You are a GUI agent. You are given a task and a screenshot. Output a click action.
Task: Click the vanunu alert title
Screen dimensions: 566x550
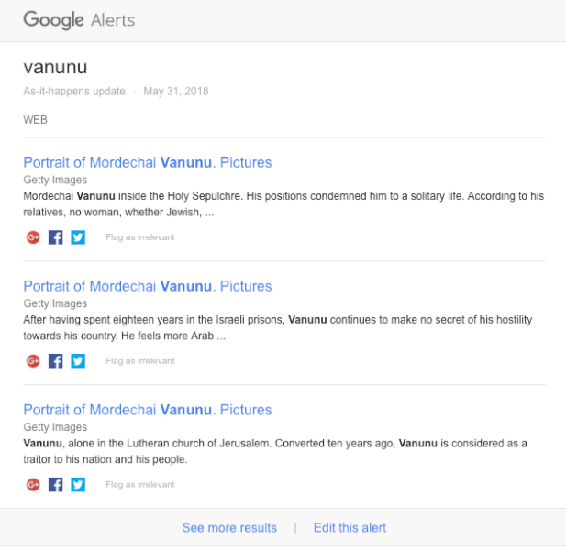pos(55,68)
